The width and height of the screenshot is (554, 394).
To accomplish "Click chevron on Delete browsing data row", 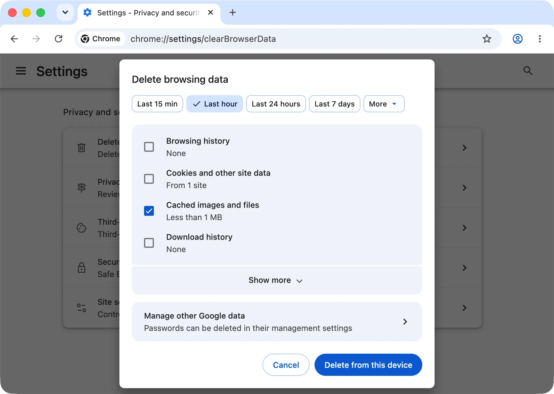I will pyautogui.click(x=464, y=148).
